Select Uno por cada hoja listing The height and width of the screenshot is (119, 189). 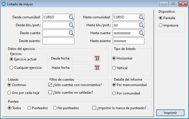[10, 92]
